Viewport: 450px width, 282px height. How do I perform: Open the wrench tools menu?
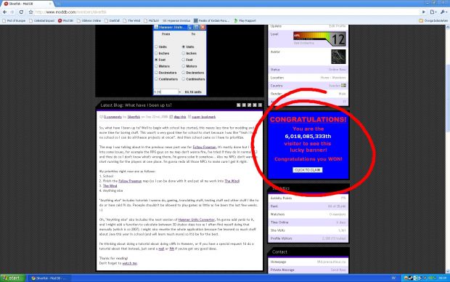coord(443,12)
